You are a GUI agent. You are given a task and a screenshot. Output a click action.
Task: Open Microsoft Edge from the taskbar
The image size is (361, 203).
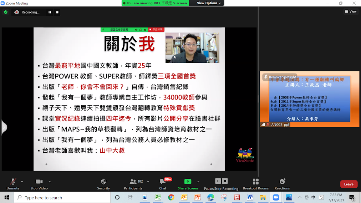(210, 198)
